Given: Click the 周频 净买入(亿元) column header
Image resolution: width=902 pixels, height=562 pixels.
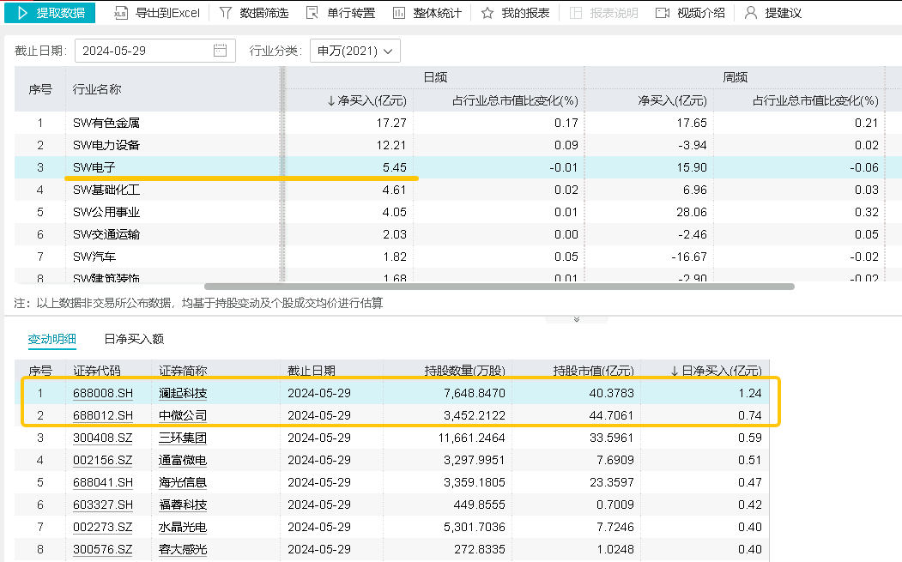Looking at the screenshot, I should tap(673, 100).
